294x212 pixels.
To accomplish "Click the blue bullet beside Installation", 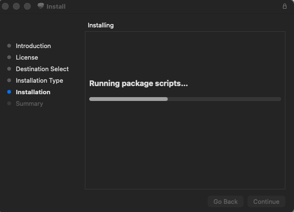I will click(9, 92).
